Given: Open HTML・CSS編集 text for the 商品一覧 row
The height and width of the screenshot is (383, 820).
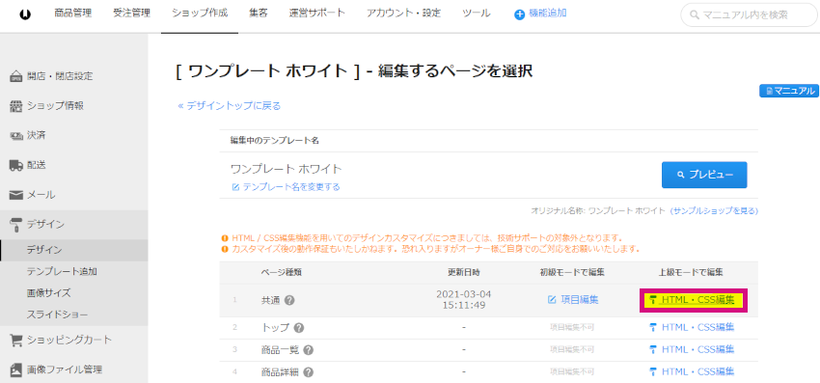Looking at the screenshot, I should point(698,349).
